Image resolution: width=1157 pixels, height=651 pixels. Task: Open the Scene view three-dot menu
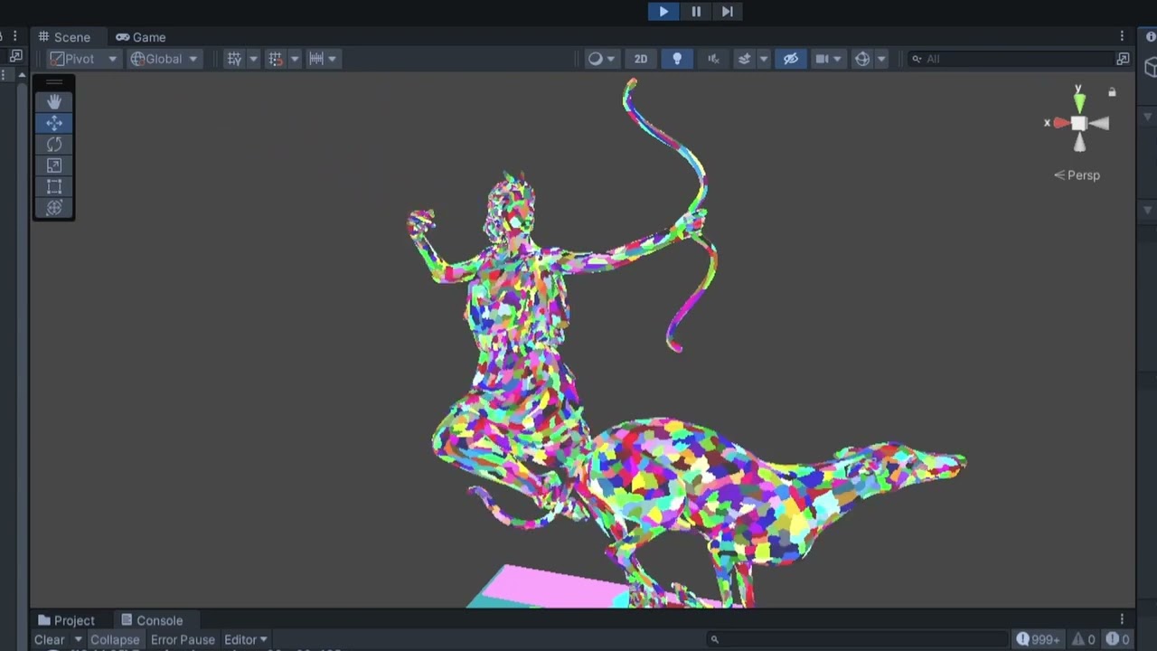tap(1122, 36)
